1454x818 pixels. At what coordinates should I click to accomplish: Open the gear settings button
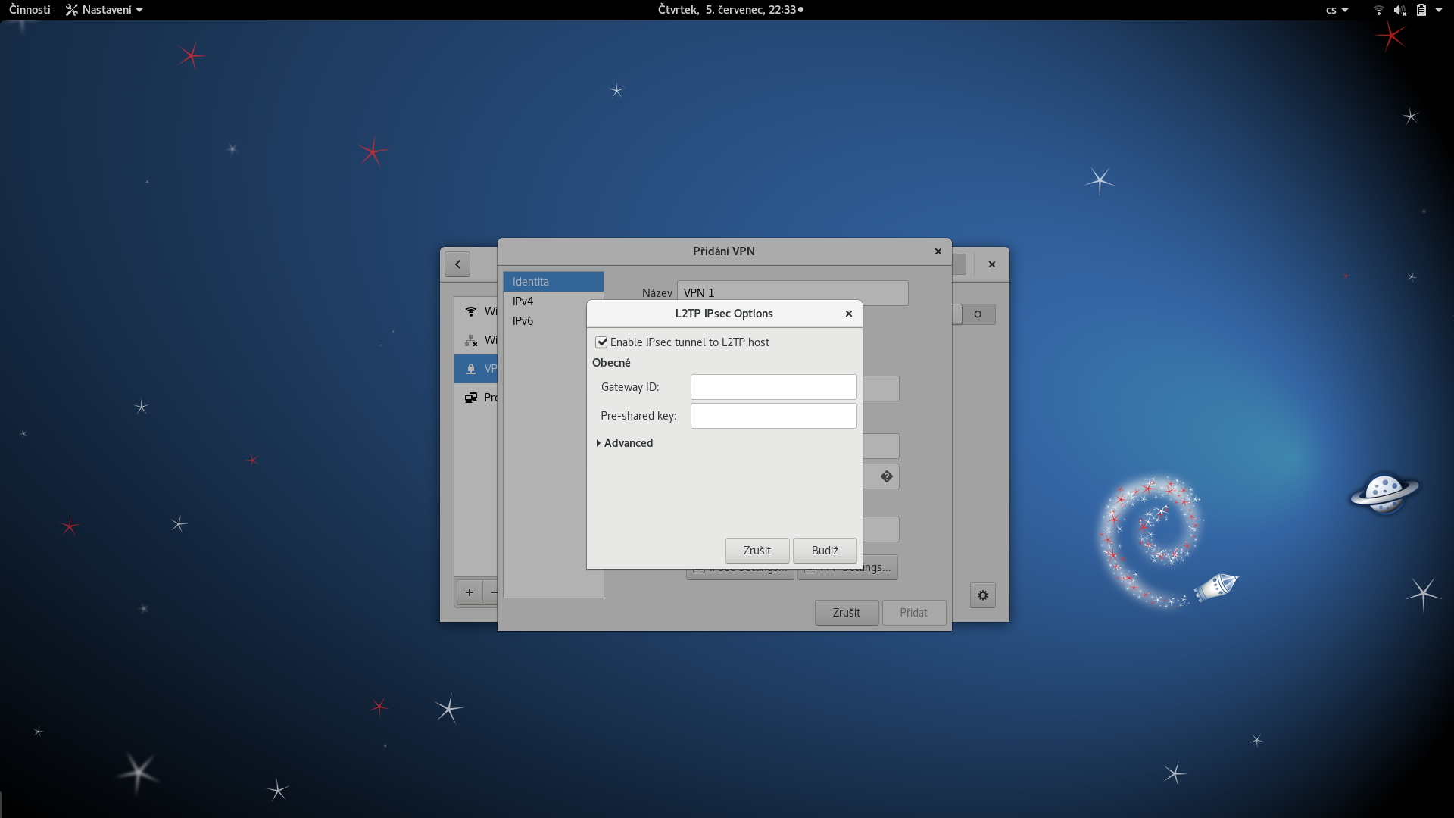pos(983,595)
